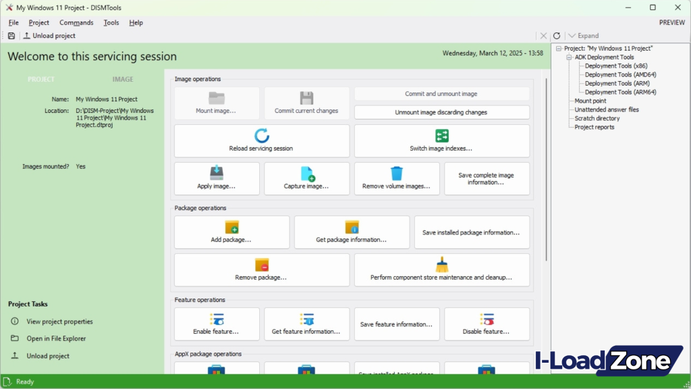Refresh the project tree with the reload icon
This screenshot has width=691, height=389.
(557, 36)
